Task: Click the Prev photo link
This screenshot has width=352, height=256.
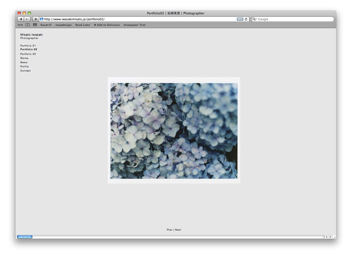Action: (x=169, y=230)
